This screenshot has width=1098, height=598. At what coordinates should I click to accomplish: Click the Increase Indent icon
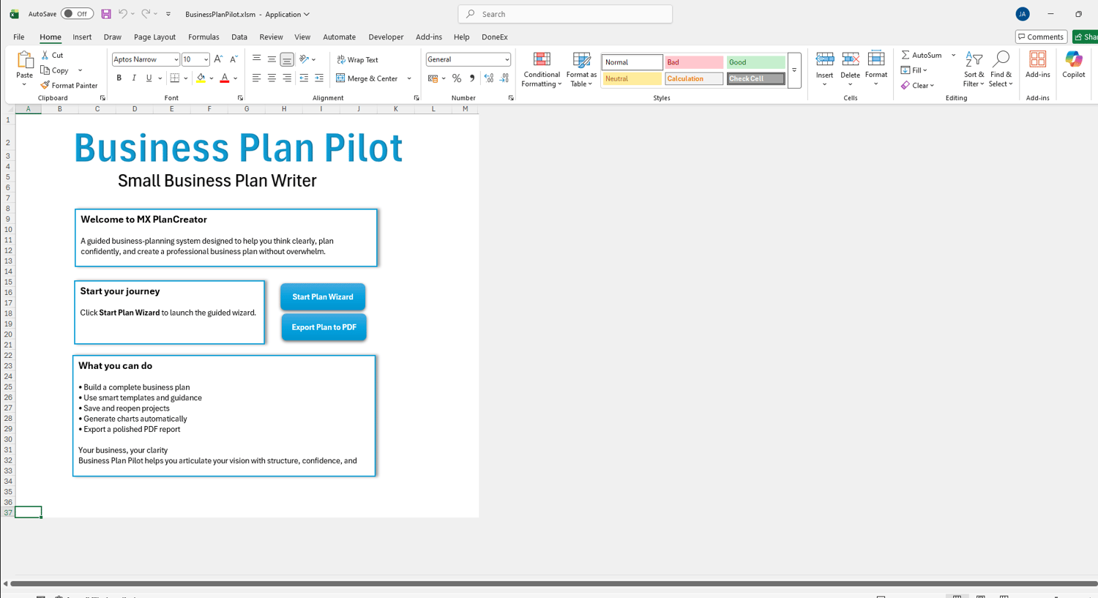[319, 78]
